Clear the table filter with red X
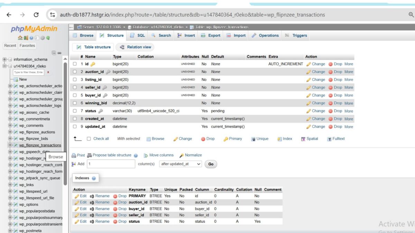This screenshot has height=233, width=415. (x=48, y=72)
